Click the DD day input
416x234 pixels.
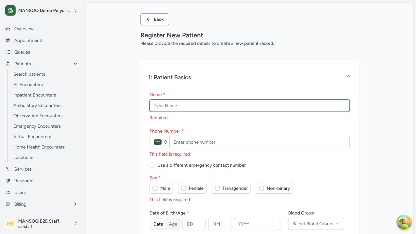(x=194, y=224)
